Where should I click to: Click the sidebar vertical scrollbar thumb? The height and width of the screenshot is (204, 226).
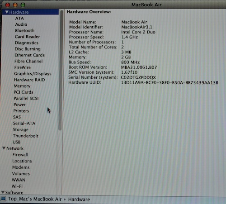point(61,70)
